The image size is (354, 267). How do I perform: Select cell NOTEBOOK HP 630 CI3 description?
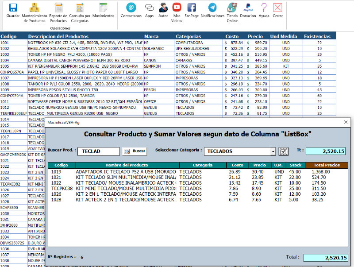85,43
